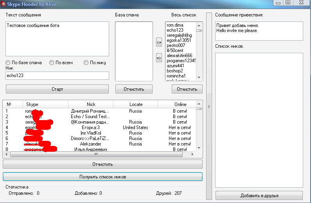Select azumi441 in Весь список
This screenshot has width=311, height=203.
[x=181, y=66]
